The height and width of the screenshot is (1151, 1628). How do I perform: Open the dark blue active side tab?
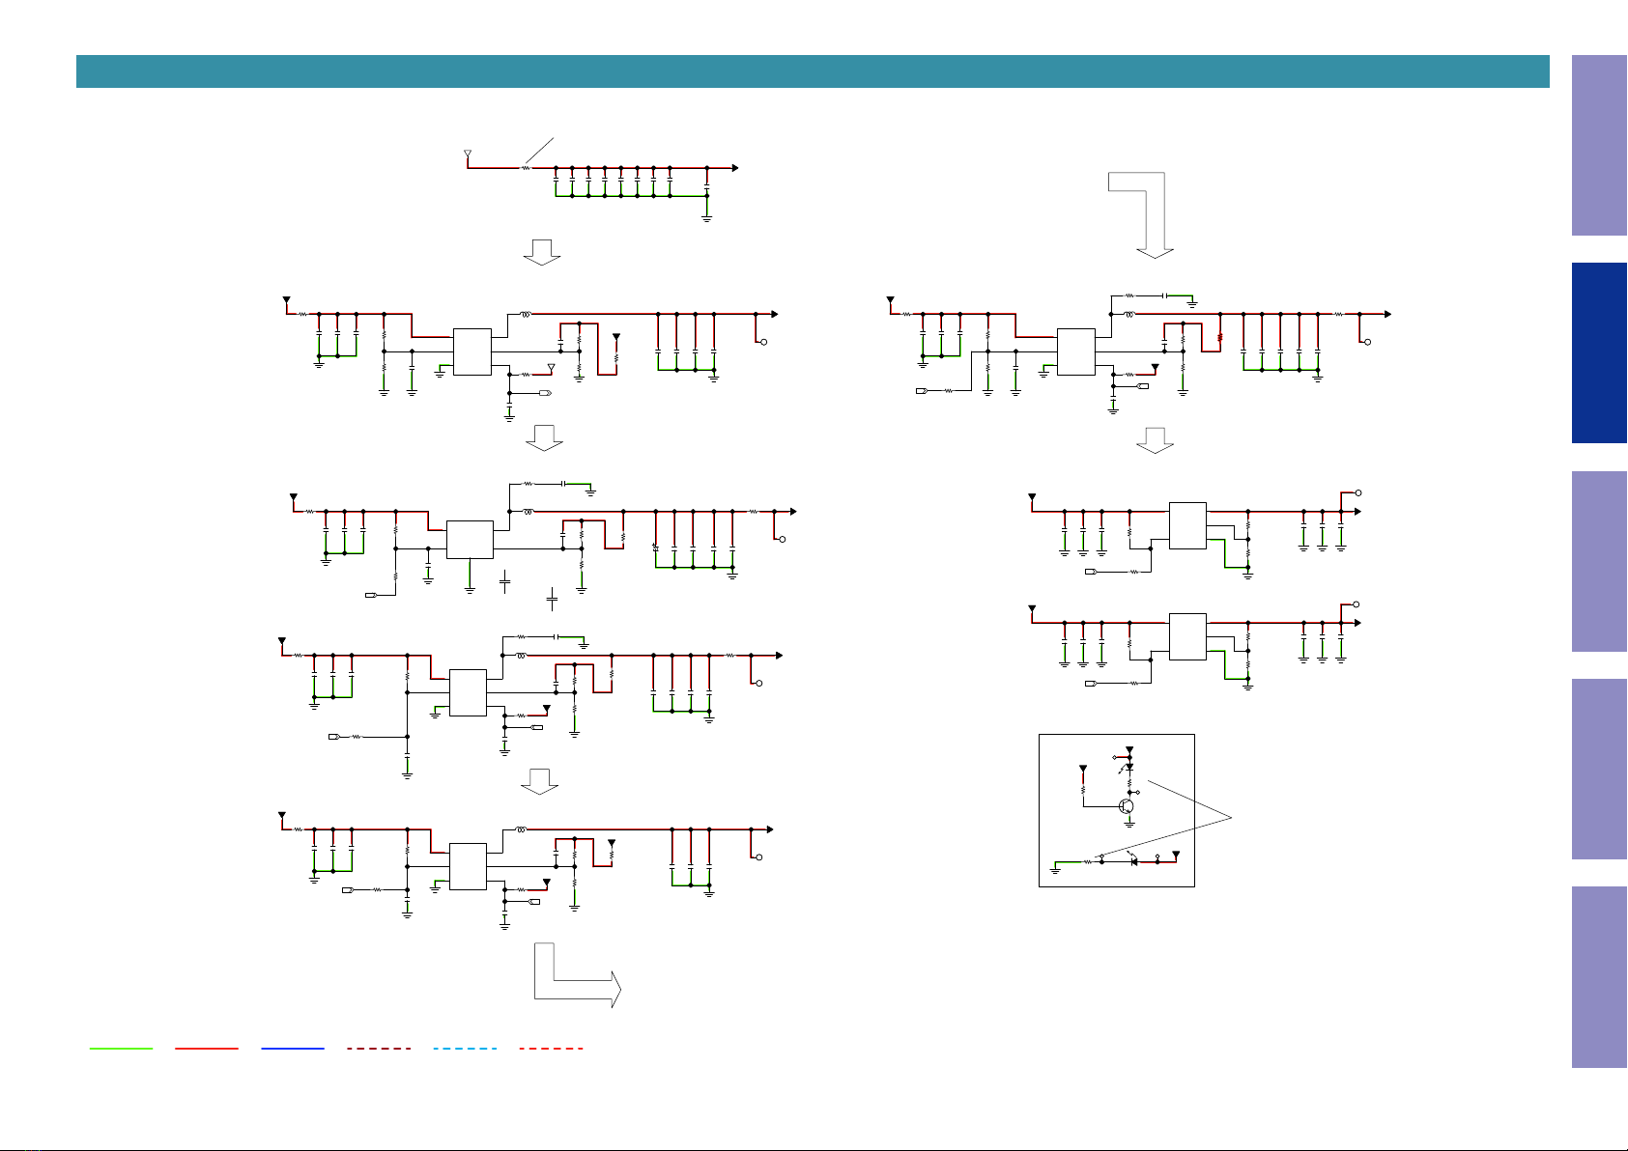coord(1599,353)
